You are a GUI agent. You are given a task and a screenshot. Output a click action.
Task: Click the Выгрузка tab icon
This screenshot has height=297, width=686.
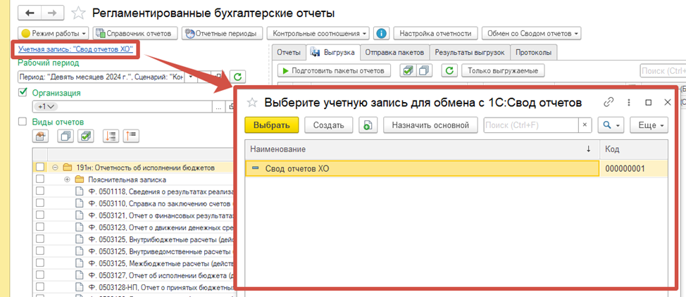[x=315, y=53]
